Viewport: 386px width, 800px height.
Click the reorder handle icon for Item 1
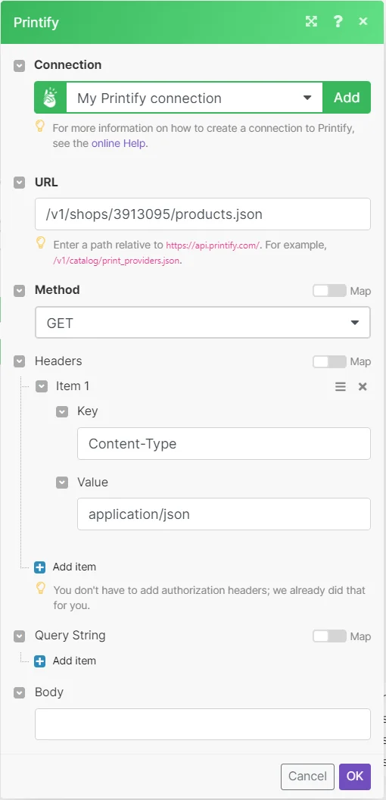pos(341,386)
